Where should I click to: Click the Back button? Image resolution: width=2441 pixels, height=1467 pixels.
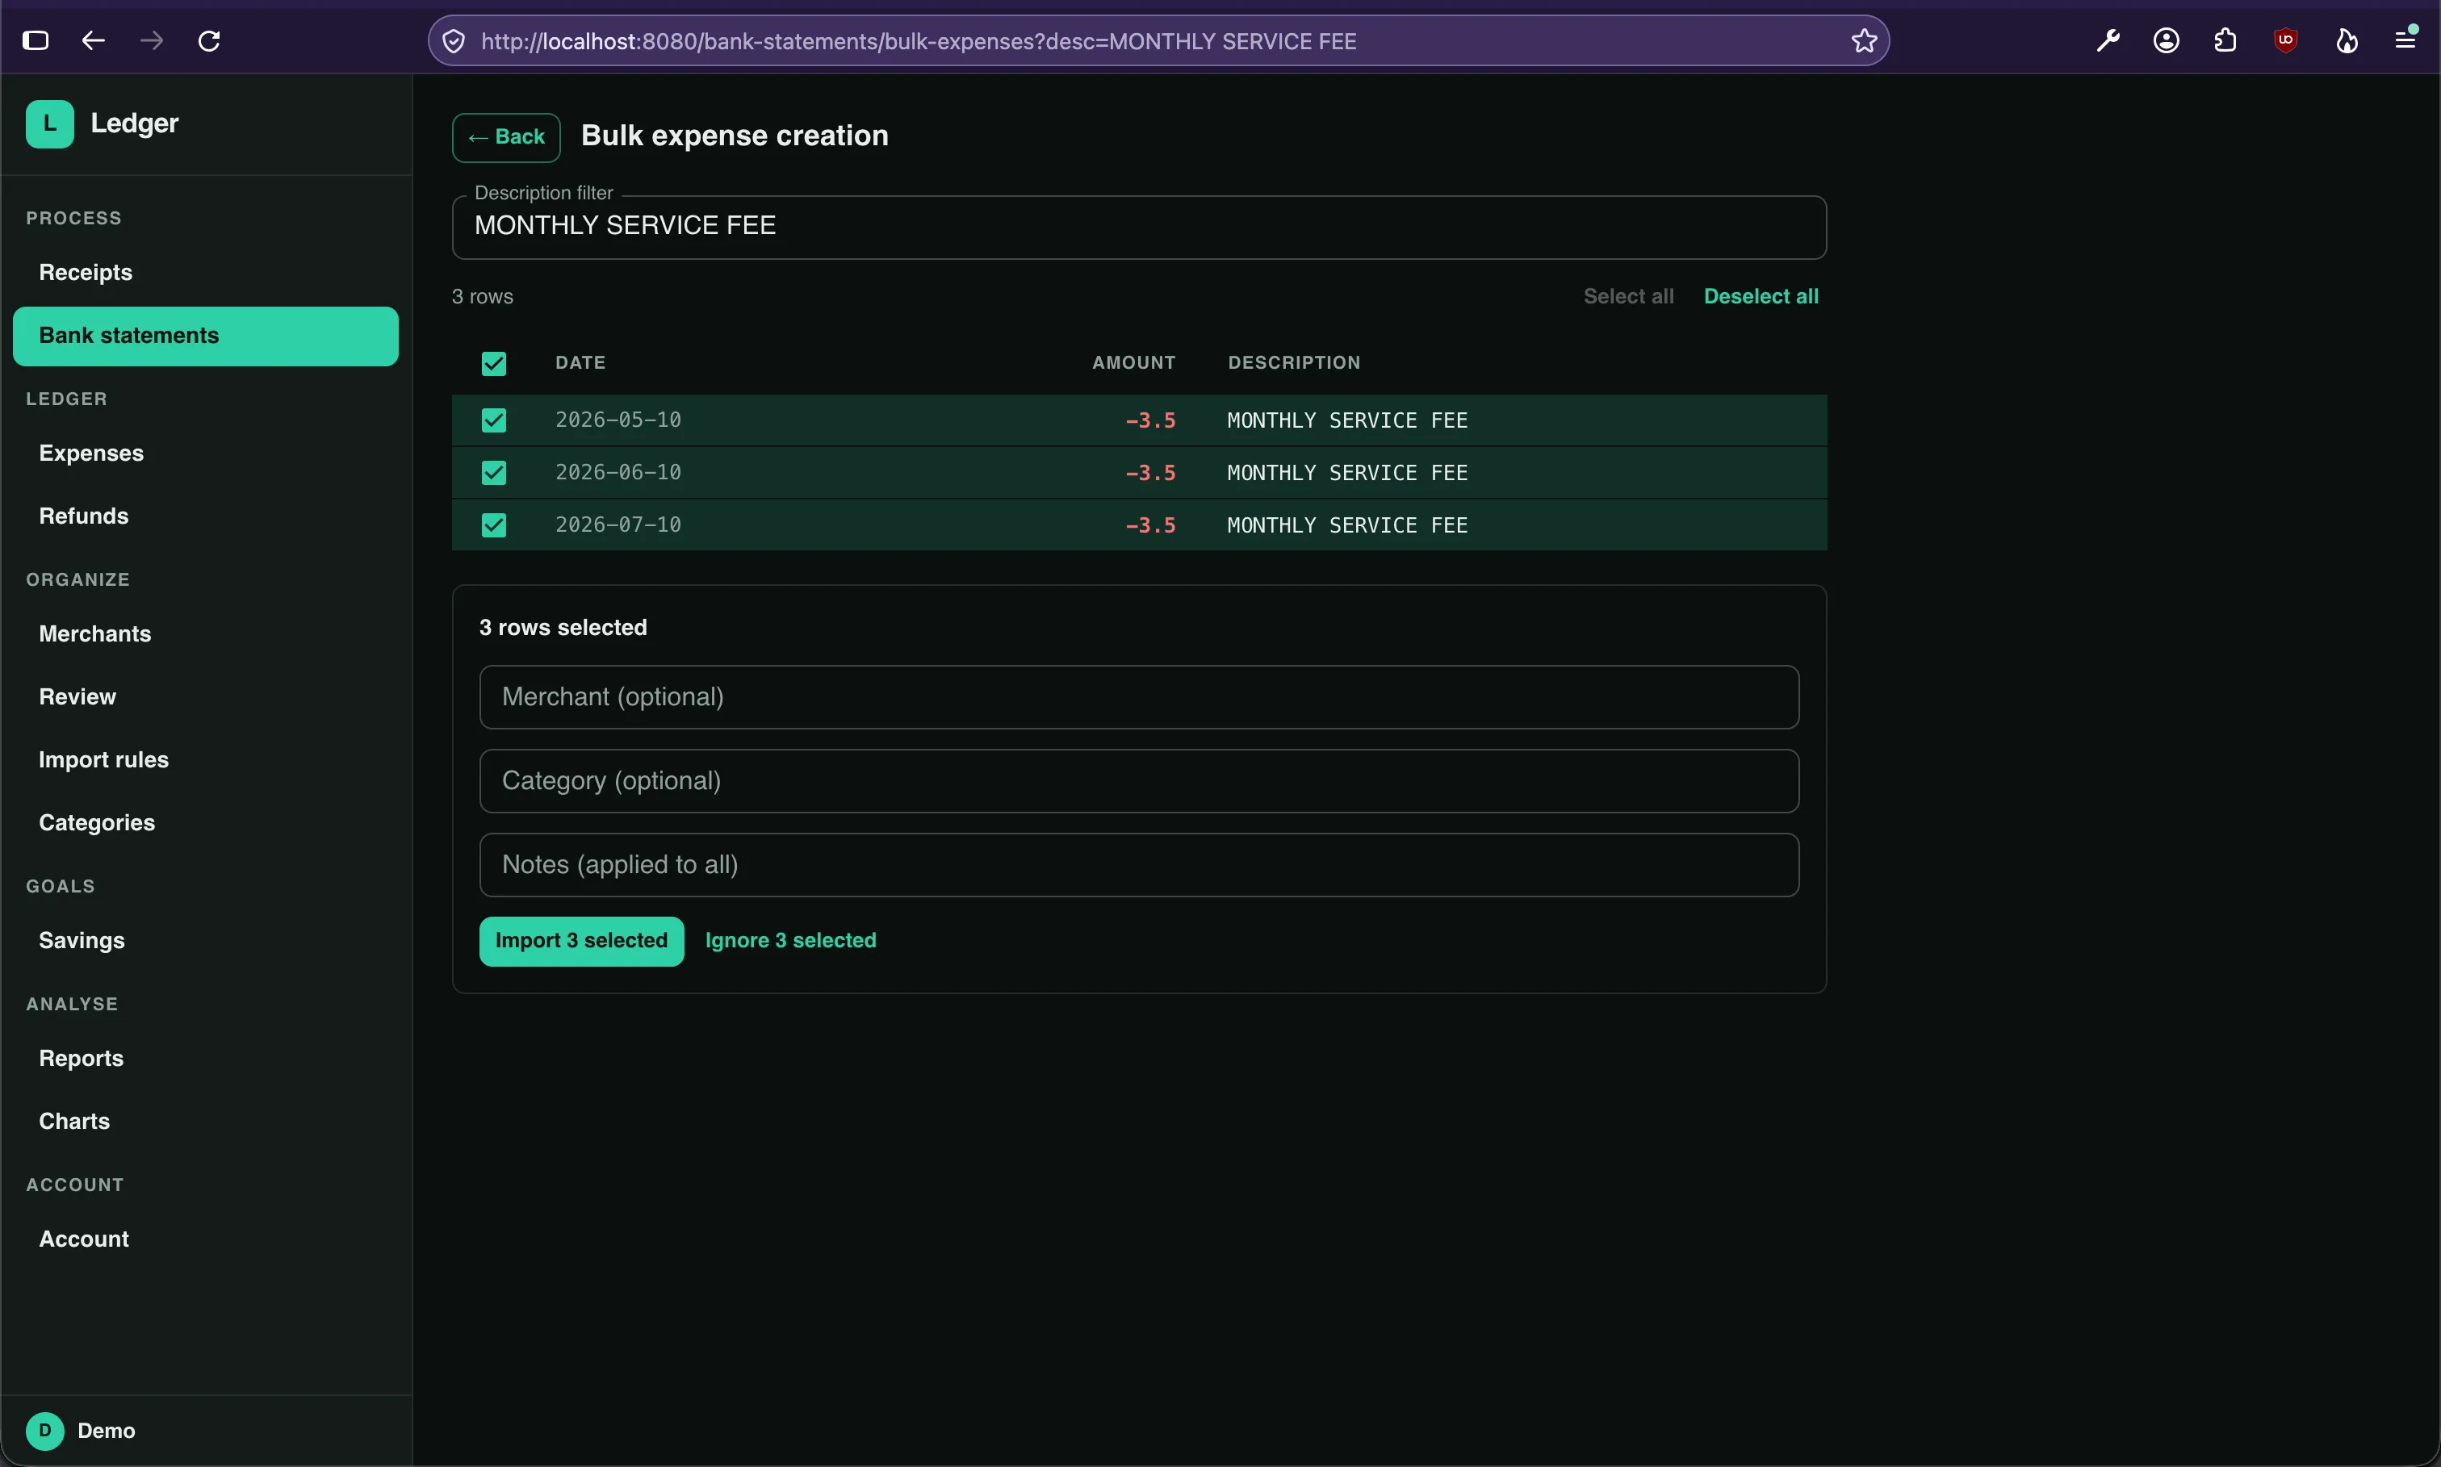tap(506, 137)
